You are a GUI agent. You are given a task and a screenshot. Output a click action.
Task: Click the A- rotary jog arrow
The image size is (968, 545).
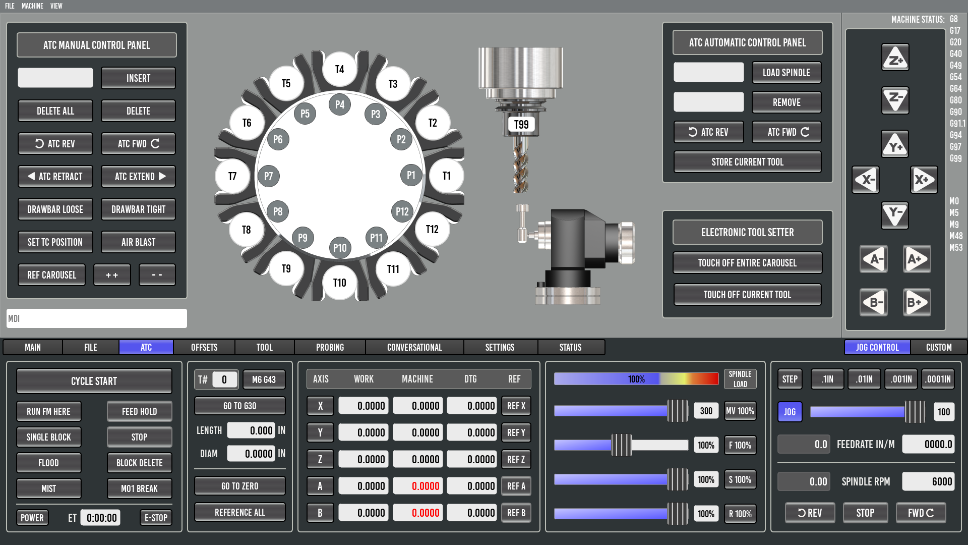873,259
